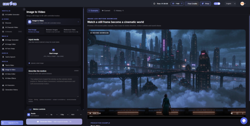Open the chat support bubble
The width and height of the screenshot is (250, 126).
244,121
